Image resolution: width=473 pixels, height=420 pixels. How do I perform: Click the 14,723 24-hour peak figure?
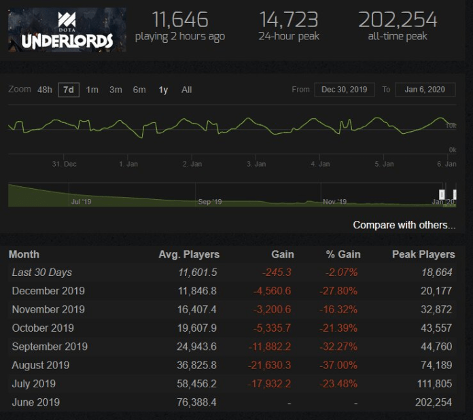click(289, 20)
